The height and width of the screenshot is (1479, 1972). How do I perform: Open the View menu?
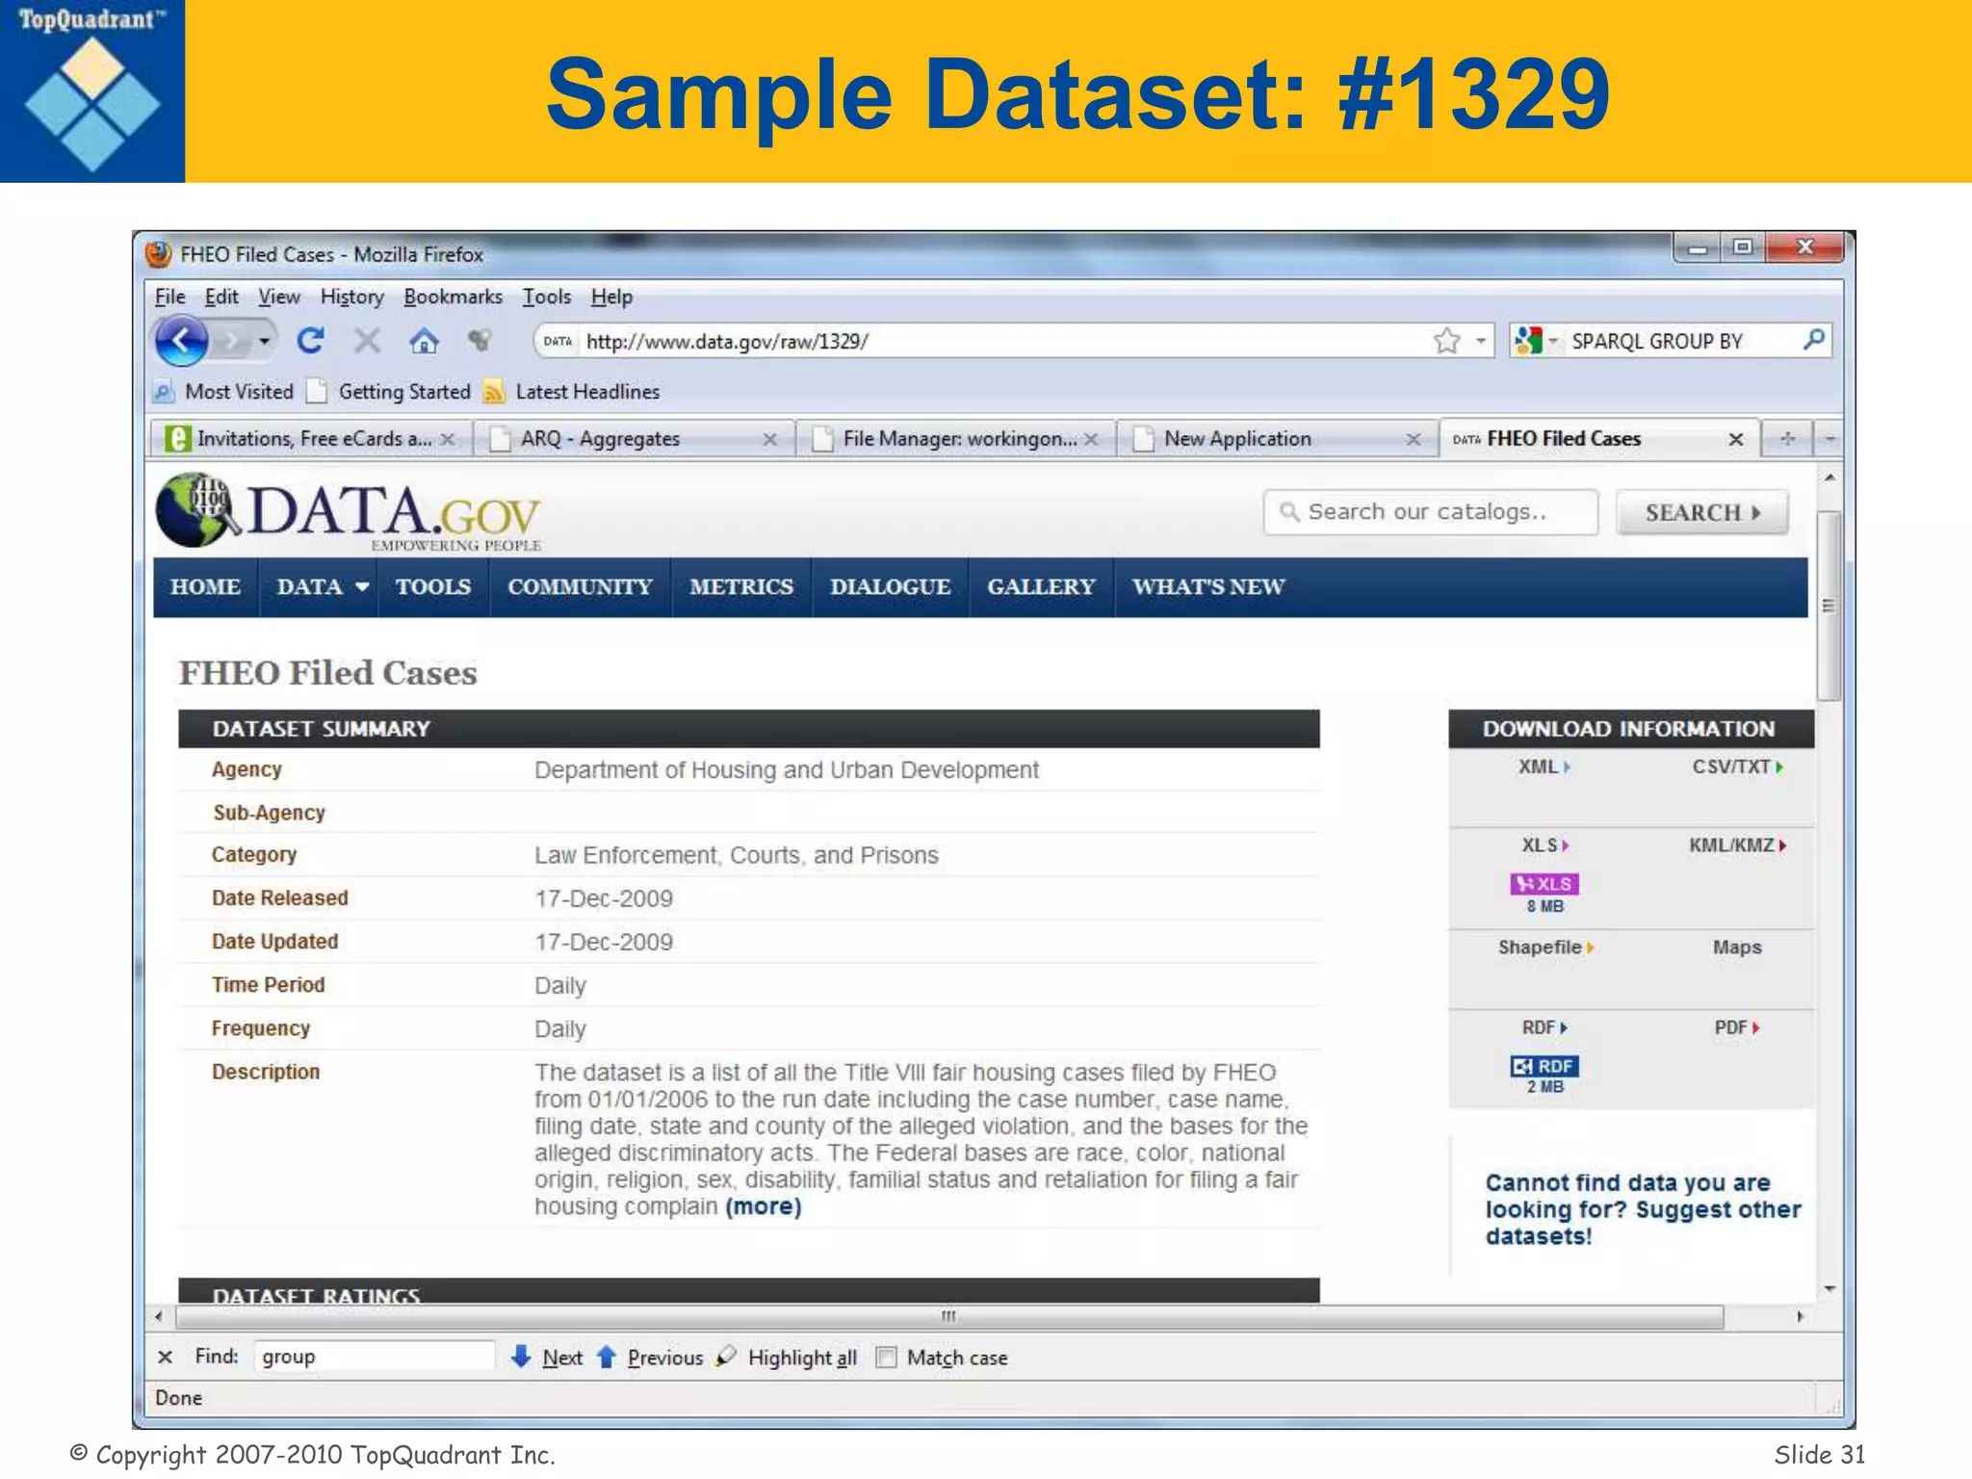click(278, 297)
